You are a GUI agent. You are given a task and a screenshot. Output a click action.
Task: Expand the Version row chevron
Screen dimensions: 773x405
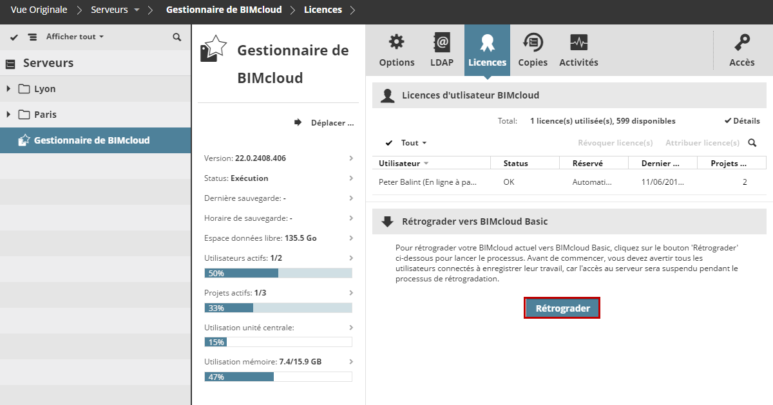point(351,158)
